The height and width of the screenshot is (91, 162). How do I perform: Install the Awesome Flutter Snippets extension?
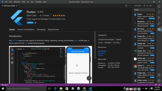[x=152, y=26]
